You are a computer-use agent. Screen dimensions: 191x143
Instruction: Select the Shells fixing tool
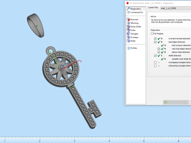(131, 41)
